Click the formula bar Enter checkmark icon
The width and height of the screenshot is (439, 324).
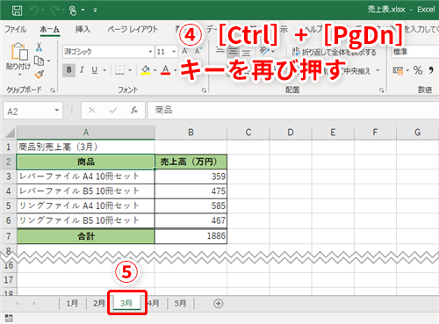pyautogui.click(x=113, y=111)
